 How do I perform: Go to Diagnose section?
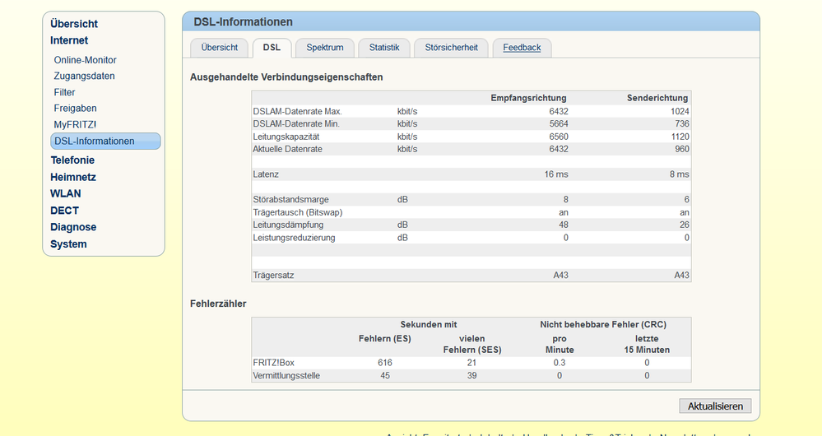click(73, 227)
